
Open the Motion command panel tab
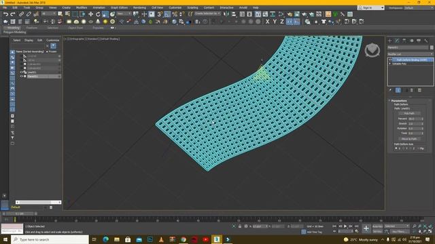[x=411, y=41]
